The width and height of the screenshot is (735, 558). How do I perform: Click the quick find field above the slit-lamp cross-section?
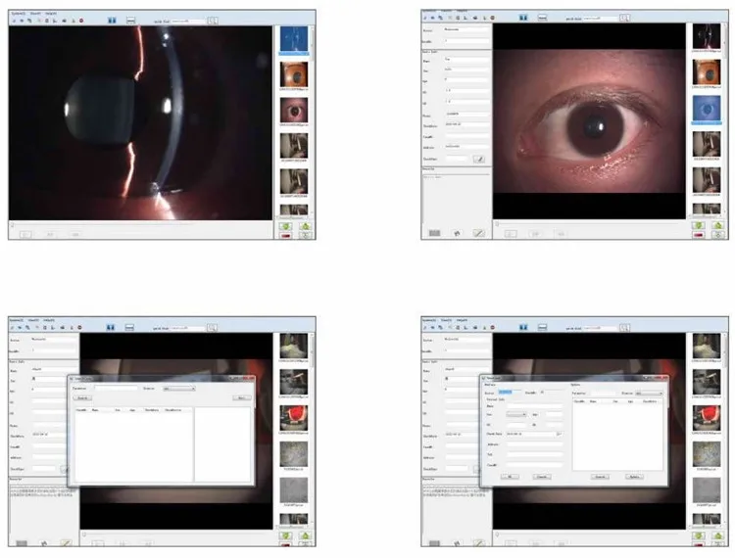tap(188, 22)
